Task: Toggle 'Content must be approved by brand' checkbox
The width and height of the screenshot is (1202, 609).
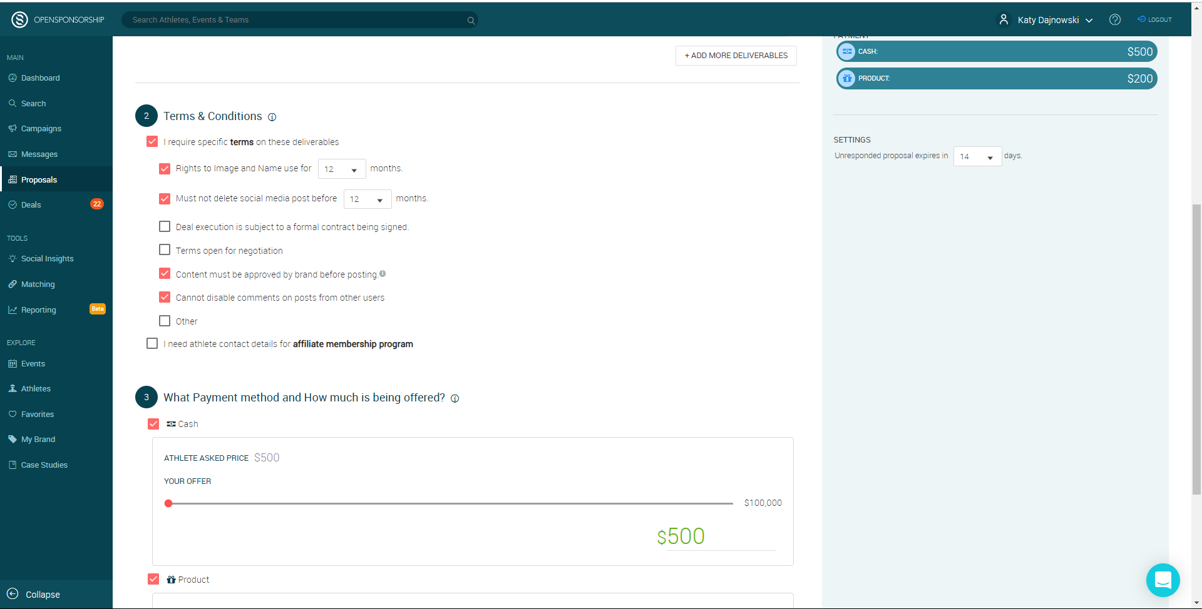Action: click(x=165, y=273)
